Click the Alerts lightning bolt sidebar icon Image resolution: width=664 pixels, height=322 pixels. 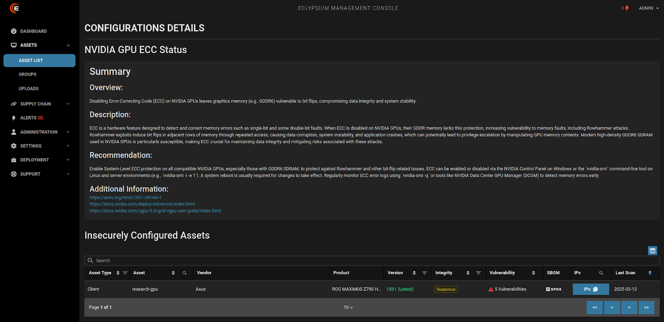(x=14, y=118)
